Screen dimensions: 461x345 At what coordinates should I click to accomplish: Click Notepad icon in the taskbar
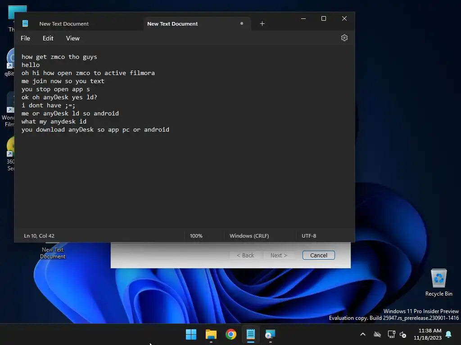251,334
